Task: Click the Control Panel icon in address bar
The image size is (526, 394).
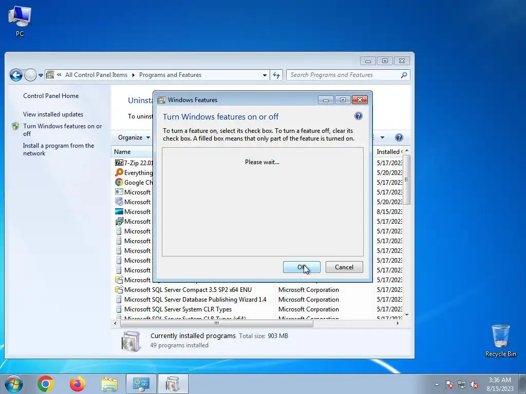Action: coord(50,75)
